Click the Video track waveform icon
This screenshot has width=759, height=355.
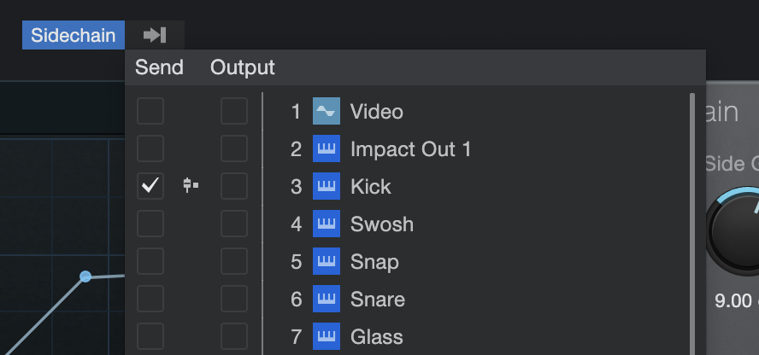click(327, 111)
